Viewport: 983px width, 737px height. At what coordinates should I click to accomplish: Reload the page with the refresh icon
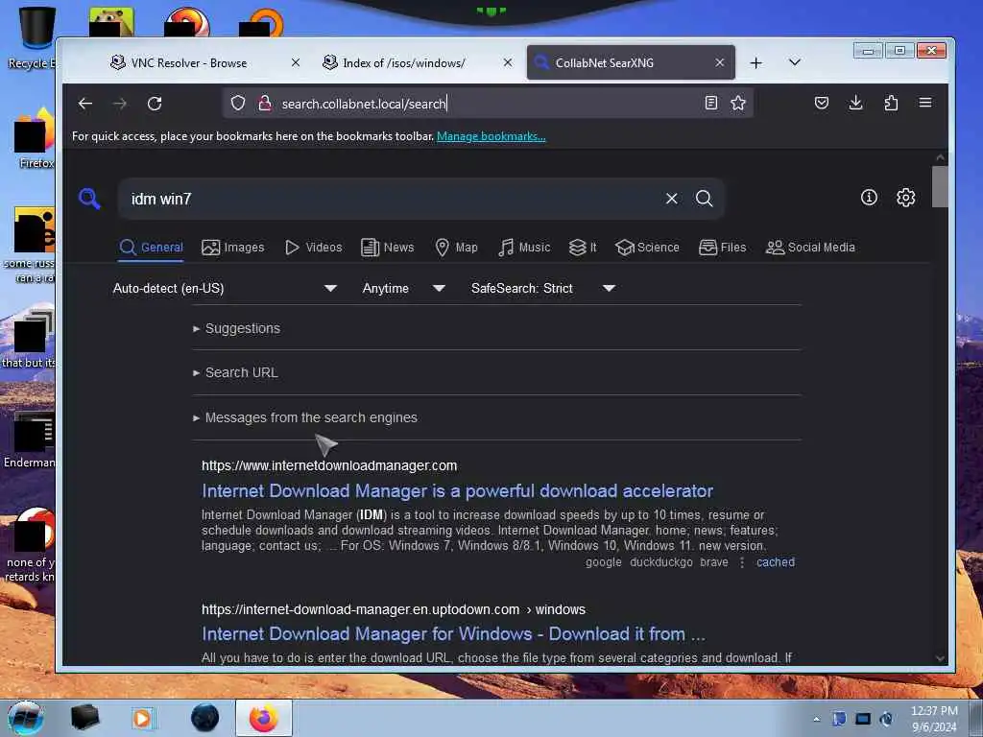point(155,104)
